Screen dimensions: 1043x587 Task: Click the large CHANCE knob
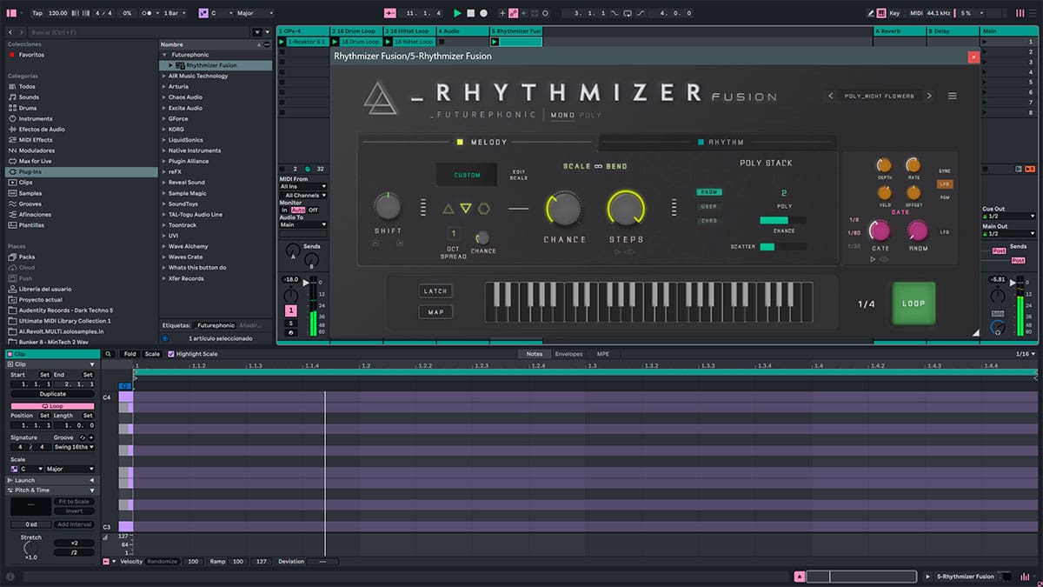pos(564,208)
